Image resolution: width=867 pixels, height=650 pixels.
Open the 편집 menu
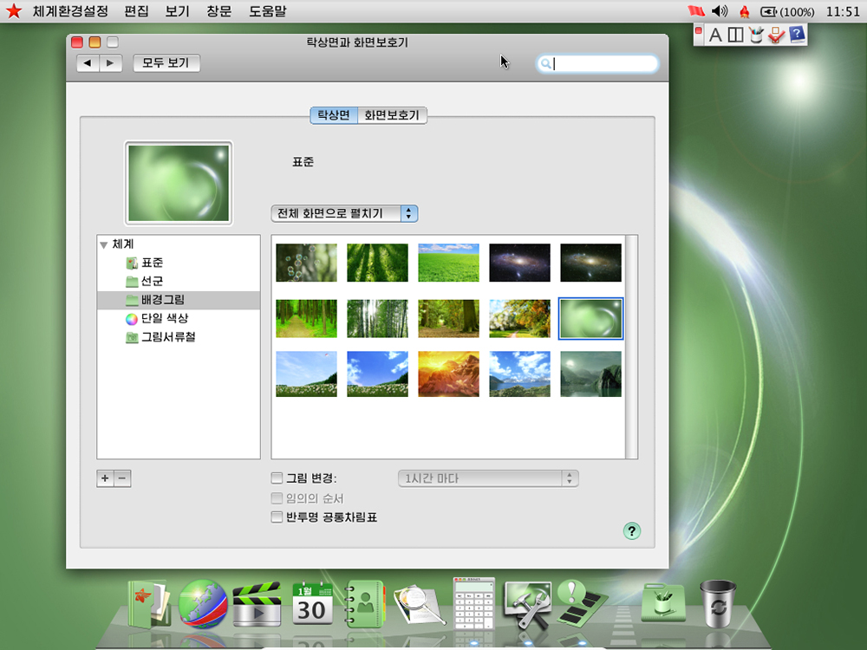137,11
